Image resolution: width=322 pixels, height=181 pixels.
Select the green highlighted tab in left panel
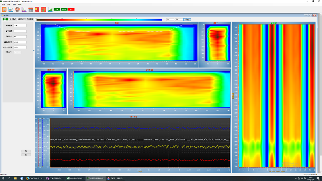click(x=5, y=19)
